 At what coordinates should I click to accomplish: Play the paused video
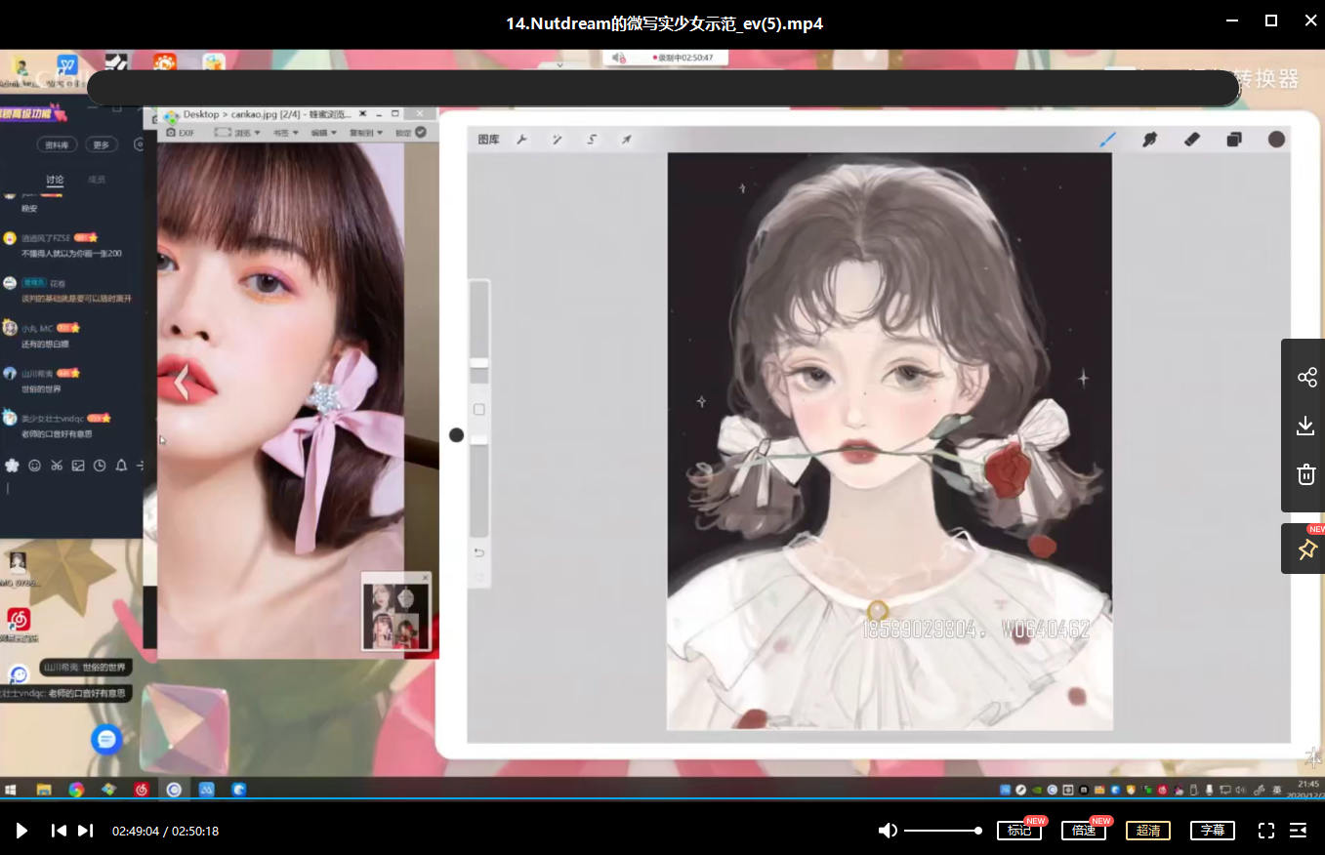[21, 831]
